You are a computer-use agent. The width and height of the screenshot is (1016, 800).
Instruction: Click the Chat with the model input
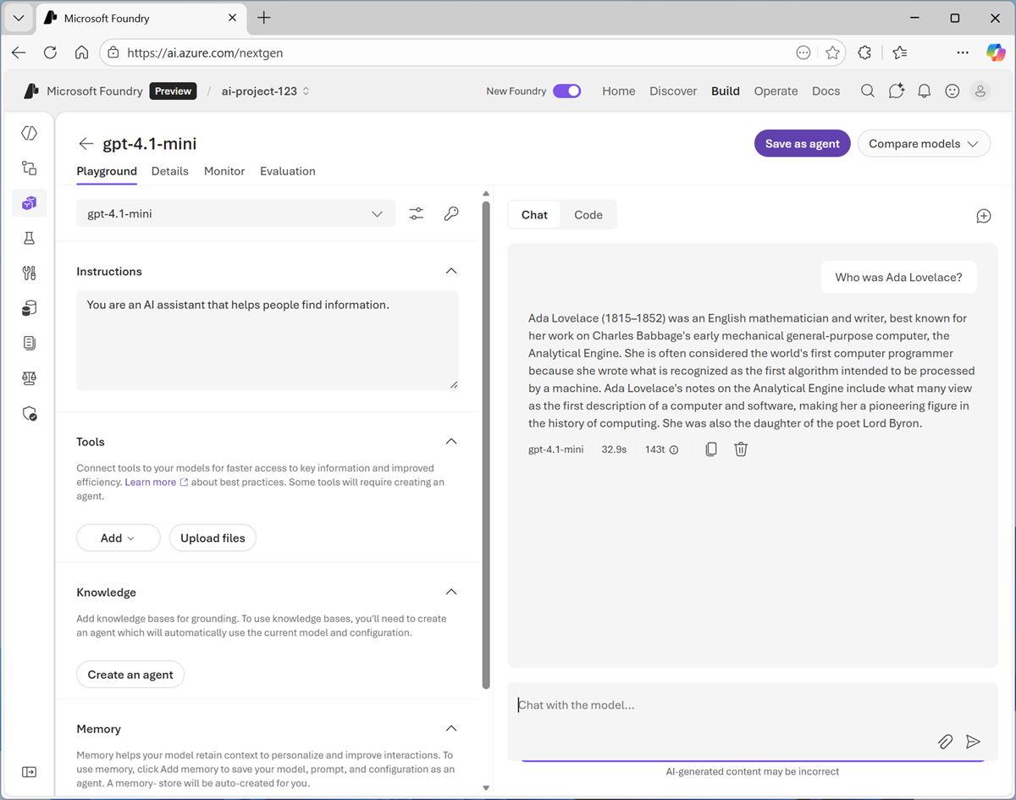click(x=720, y=705)
